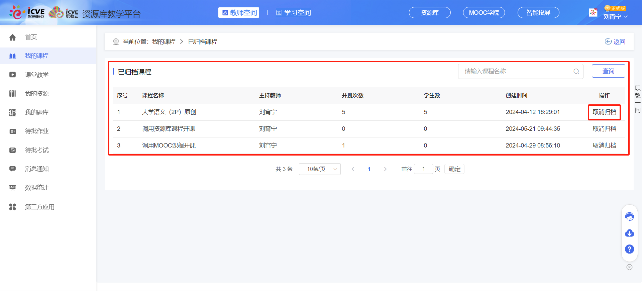The image size is (642, 291).
Task: Switch to the 学习空间 tab
Action: point(294,13)
